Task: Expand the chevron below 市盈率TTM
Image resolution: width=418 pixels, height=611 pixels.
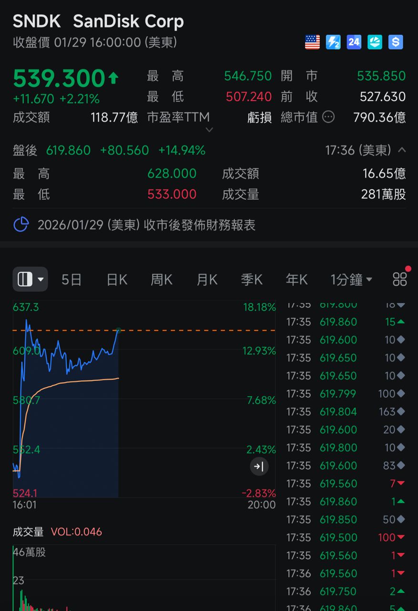Action: [209, 130]
